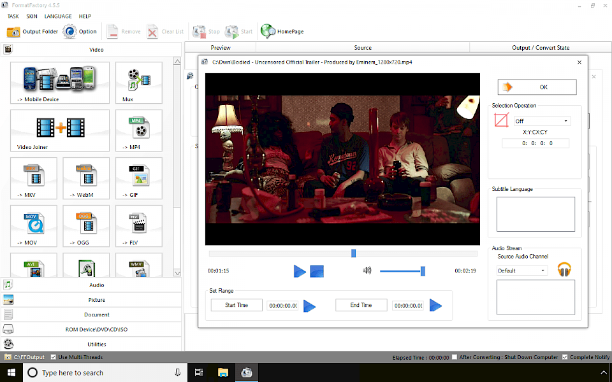Open the HomePage globe icon
The height and width of the screenshot is (382, 612).
click(x=268, y=32)
